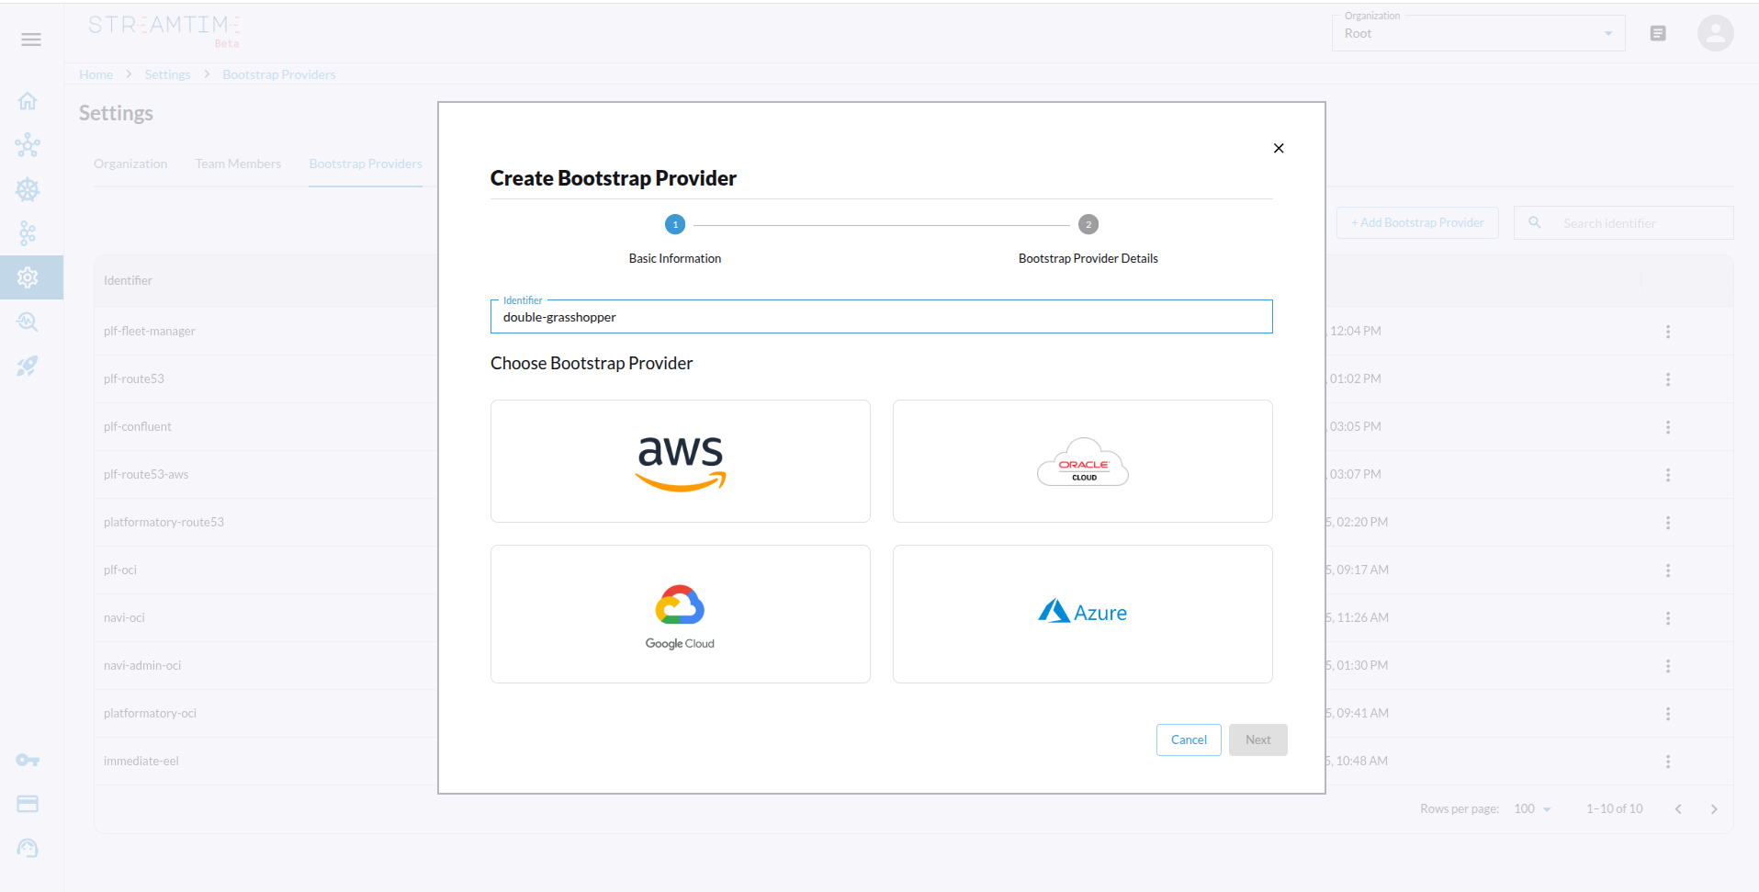Viewport: 1759px width, 892px height.
Task: Open row menu for plf-route53-aws
Action: [1668, 475]
